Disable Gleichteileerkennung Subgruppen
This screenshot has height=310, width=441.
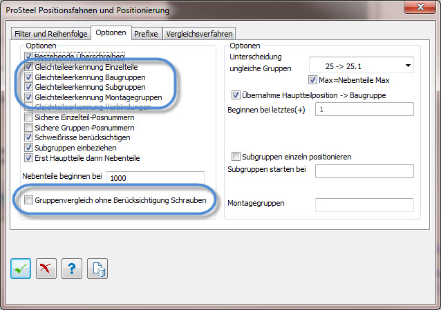click(x=28, y=87)
